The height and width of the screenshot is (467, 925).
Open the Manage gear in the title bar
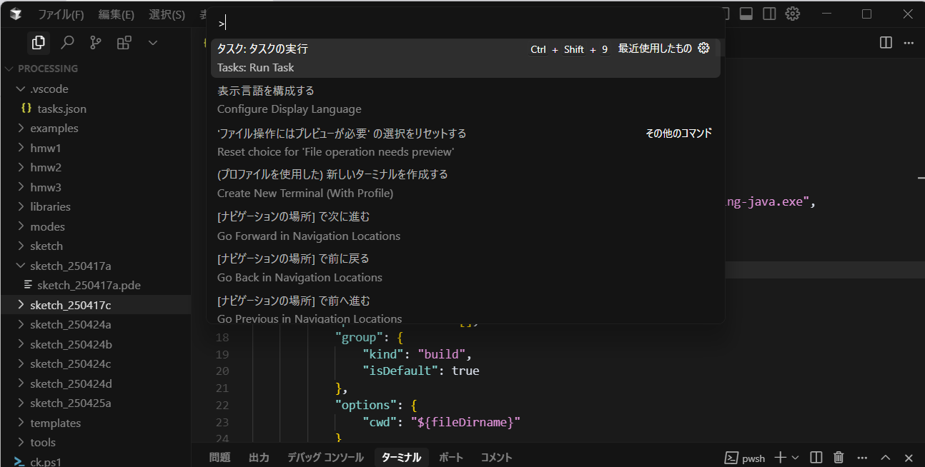pyautogui.click(x=792, y=13)
